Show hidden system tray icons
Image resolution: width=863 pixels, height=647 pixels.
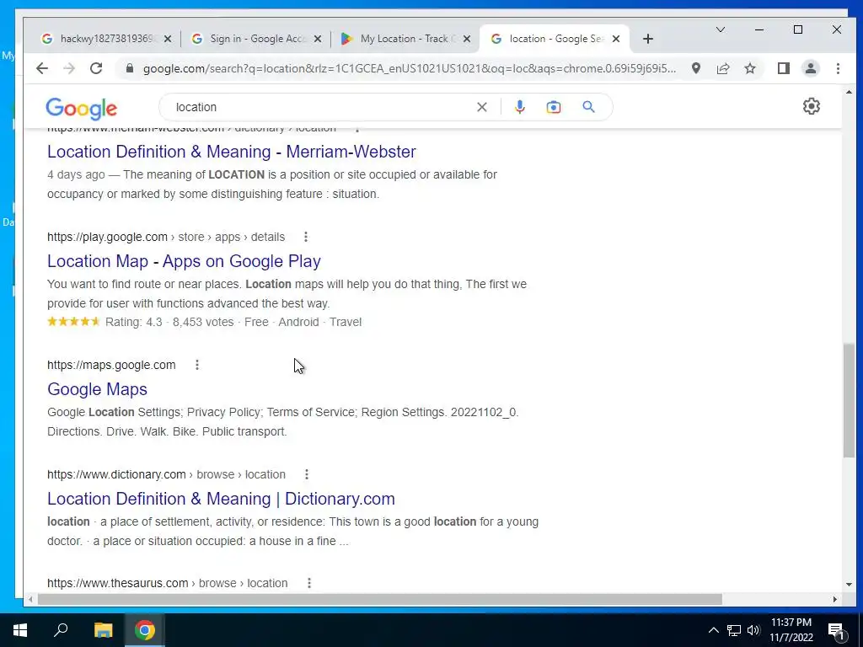pos(713,630)
